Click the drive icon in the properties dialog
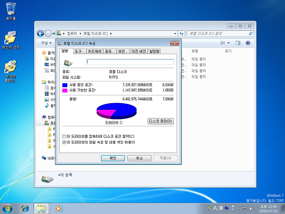 [x=68, y=63]
